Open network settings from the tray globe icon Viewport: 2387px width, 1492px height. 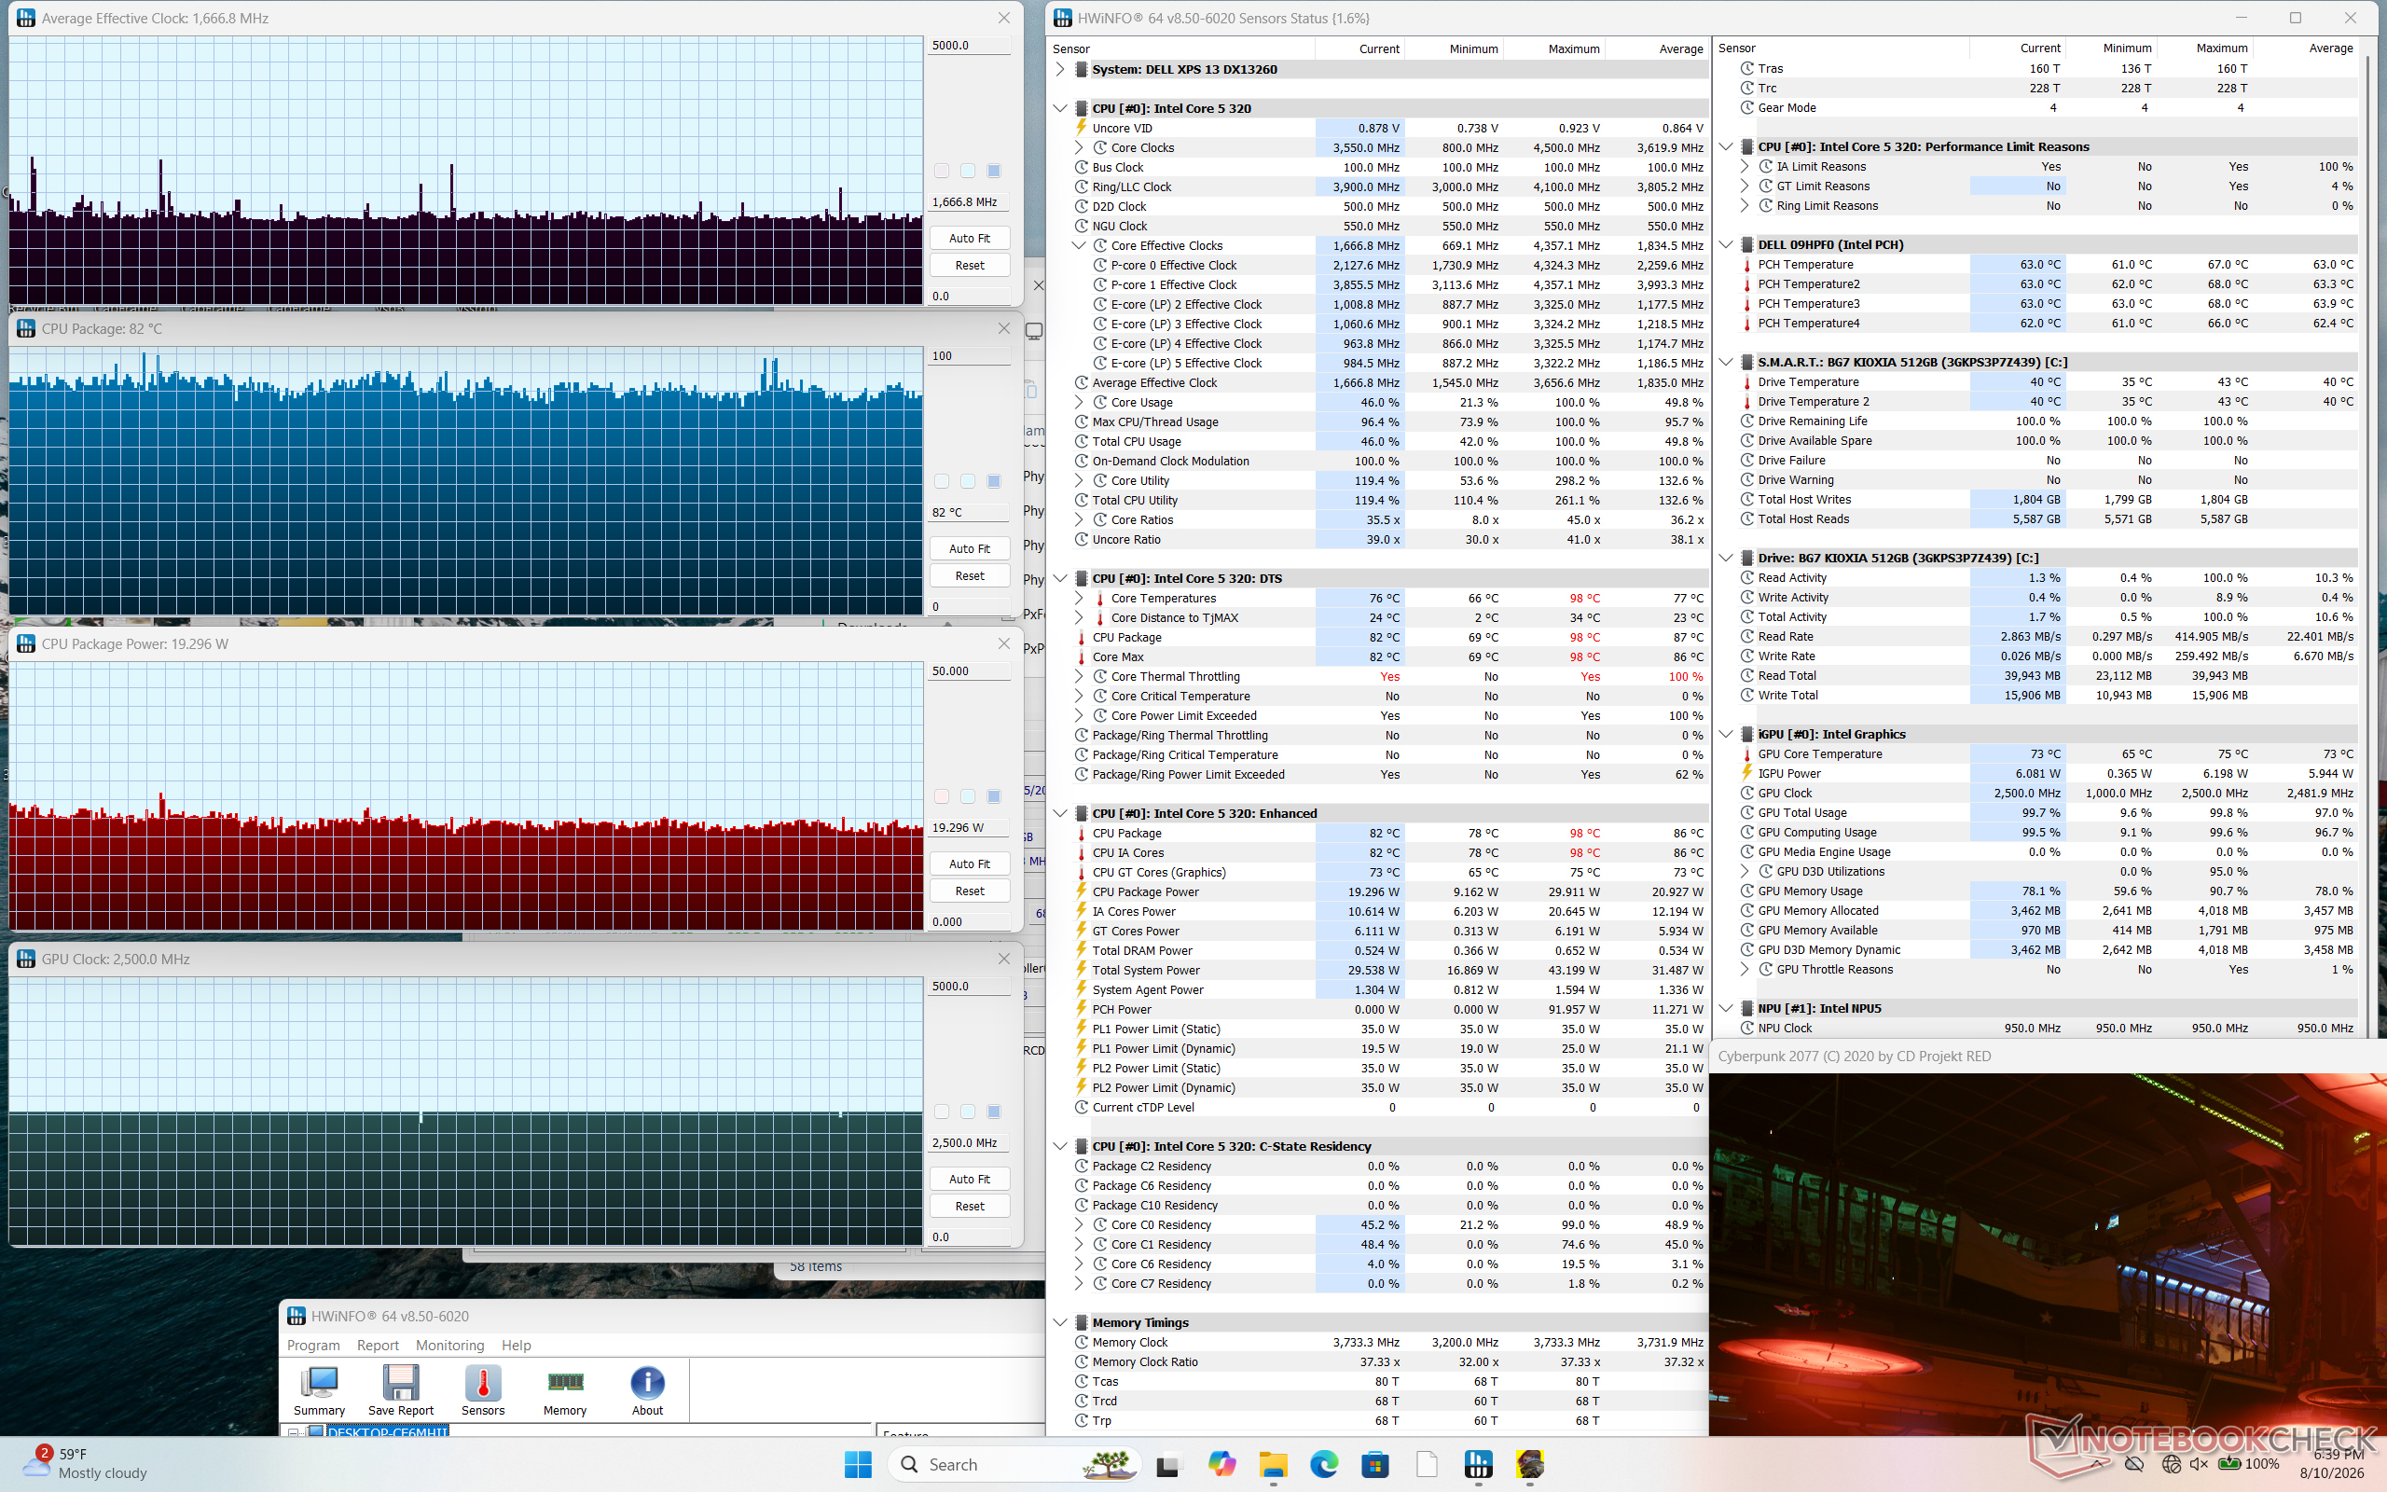pos(2170,1464)
